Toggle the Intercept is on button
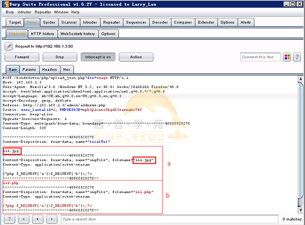The width and height of the screenshot is (305, 225). (x=98, y=57)
